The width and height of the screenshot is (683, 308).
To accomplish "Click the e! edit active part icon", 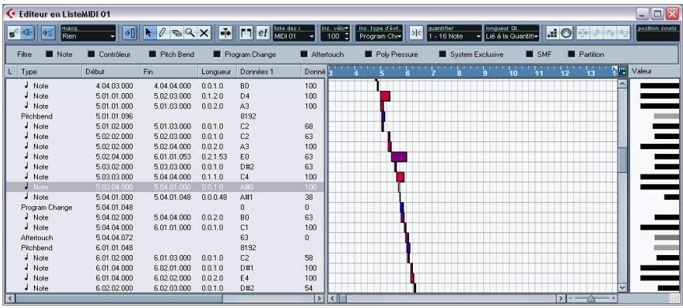I will [263, 33].
